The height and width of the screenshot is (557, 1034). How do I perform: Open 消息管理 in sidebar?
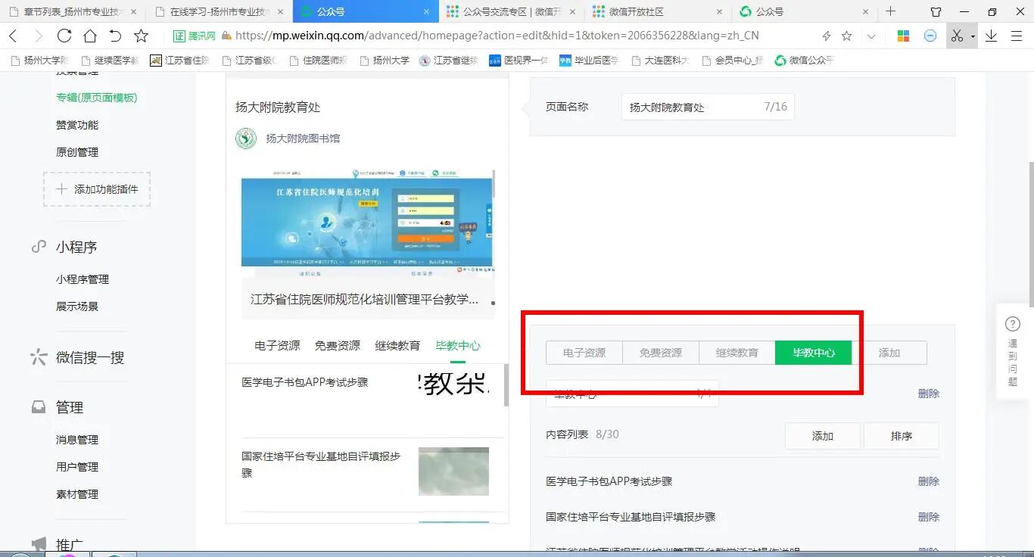click(x=77, y=440)
